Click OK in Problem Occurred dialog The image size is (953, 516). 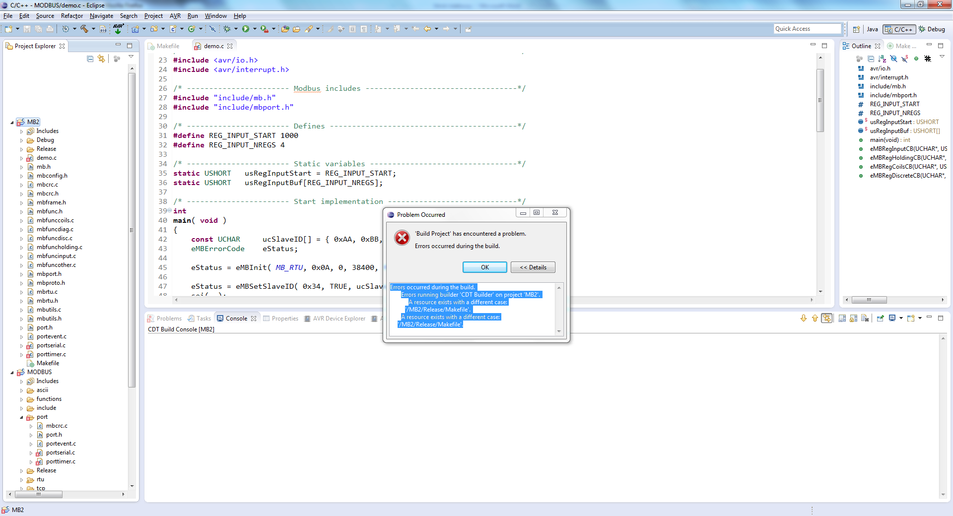tap(484, 267)
